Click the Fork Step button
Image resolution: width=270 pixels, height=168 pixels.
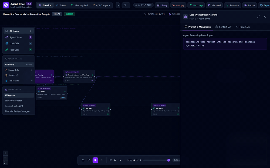pos(196,5)
